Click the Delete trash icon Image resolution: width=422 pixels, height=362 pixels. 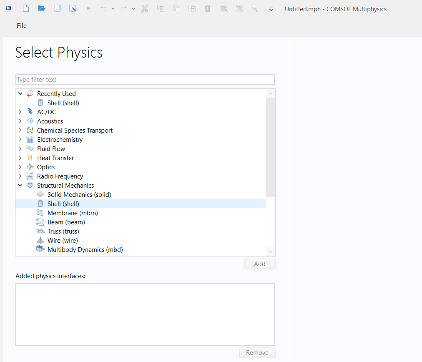coord(207,8)
